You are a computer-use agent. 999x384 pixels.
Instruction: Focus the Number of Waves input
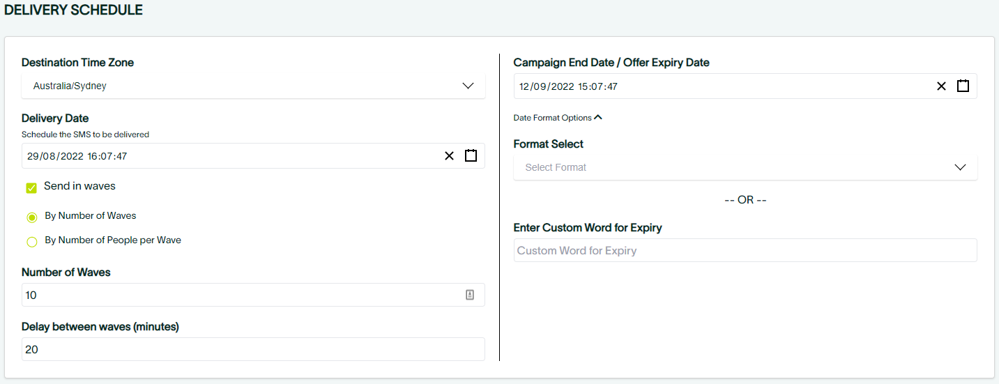[237, 295]
